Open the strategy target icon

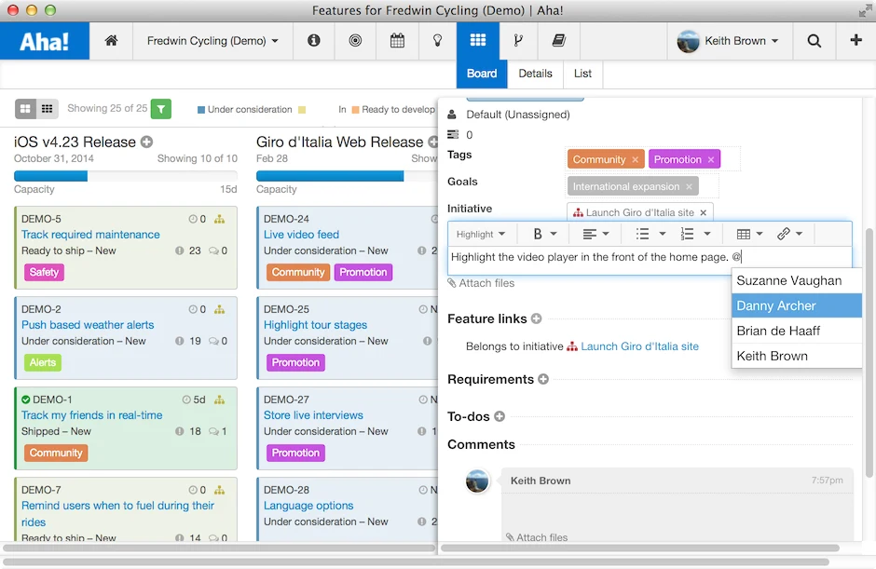pos(355,40)
